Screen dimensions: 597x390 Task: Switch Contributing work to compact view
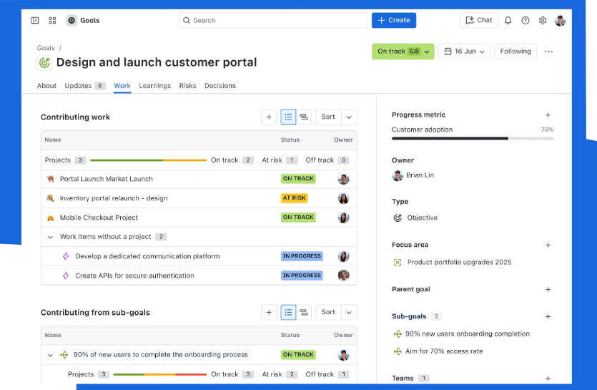304,117
